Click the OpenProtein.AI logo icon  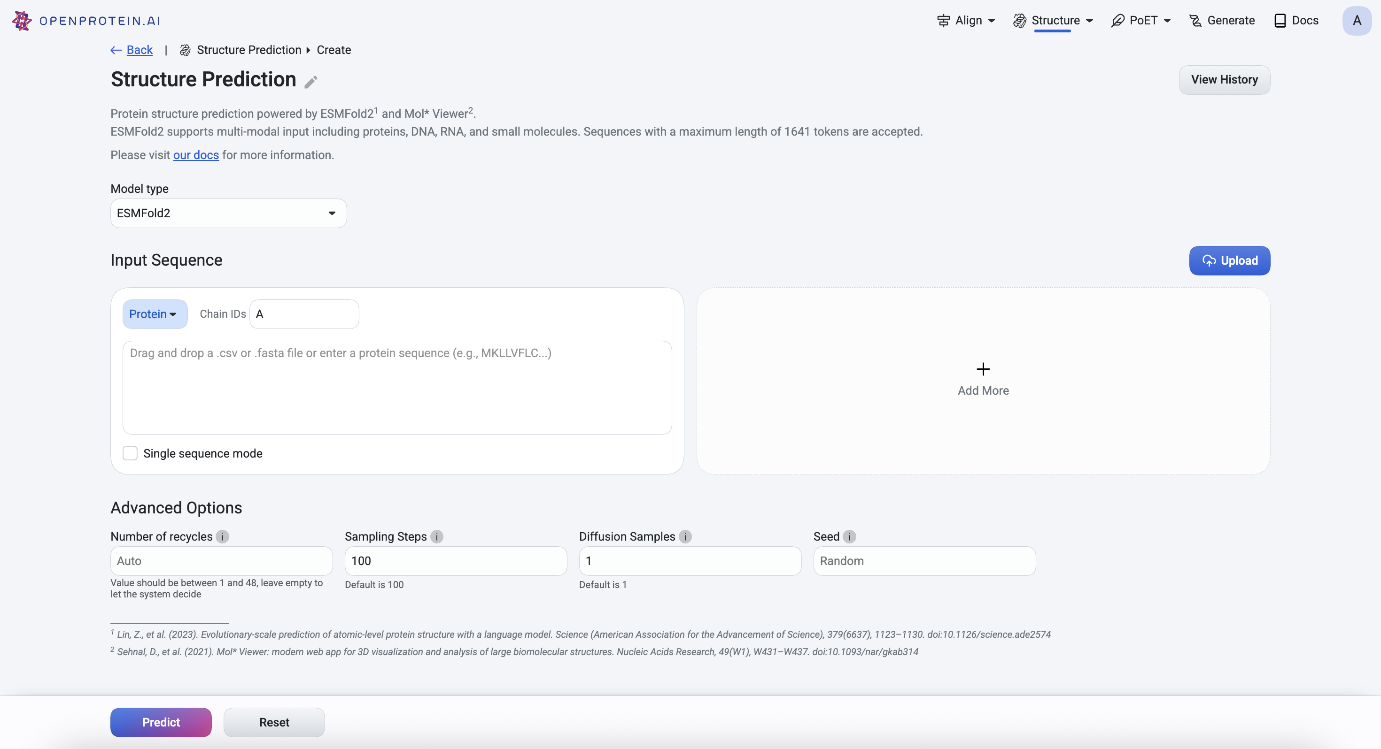[22, 20]
